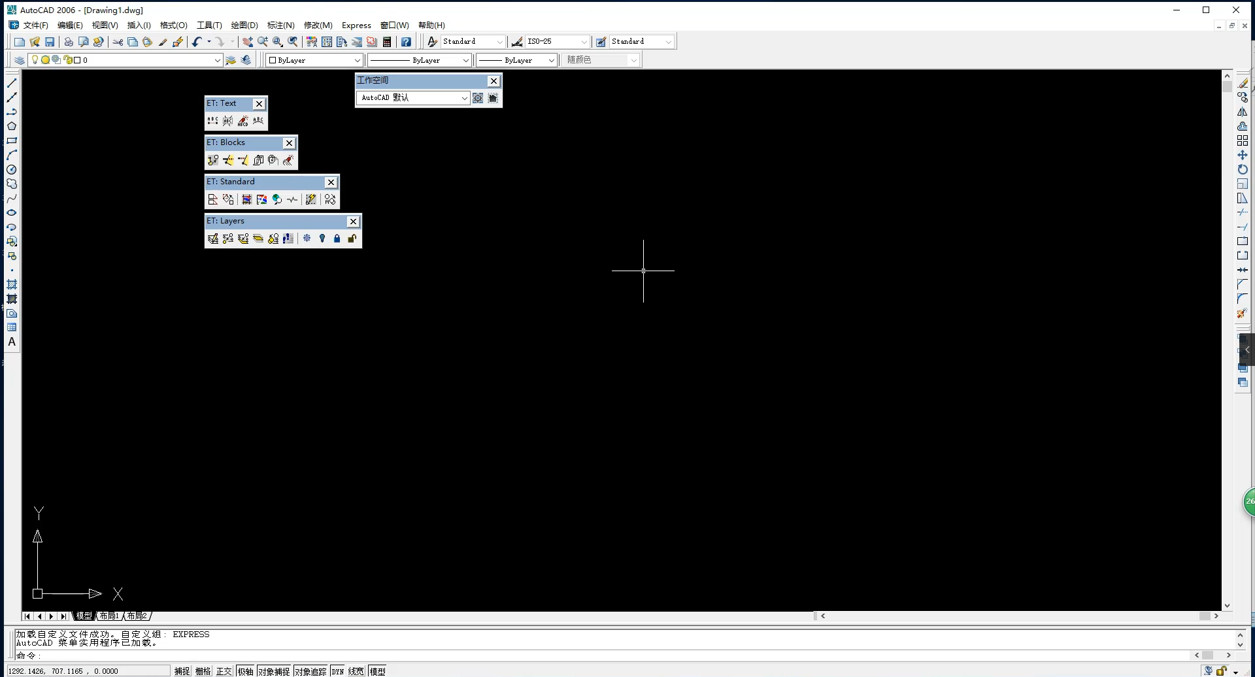Select the Mirror tool in modify toolbar
Screen dimensions: 1255x677
(x=1243, y=112)
